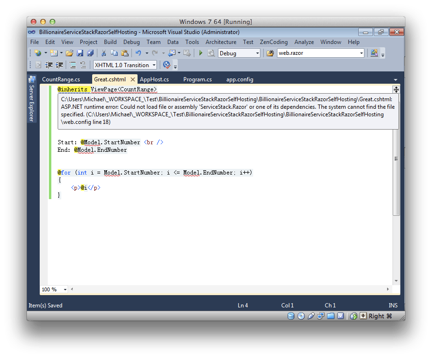Click the @inherits ViewPage<CountRange> code line
The image size is (432, 358).
click(x=107, y=89)
